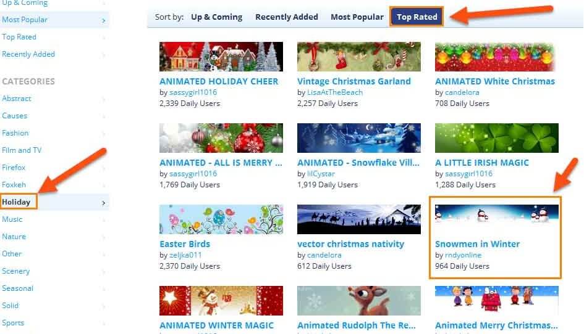Open the Animated Rudolph thumbnail
Viewport: 584px width, 334px height.
(x=358, y=301)
